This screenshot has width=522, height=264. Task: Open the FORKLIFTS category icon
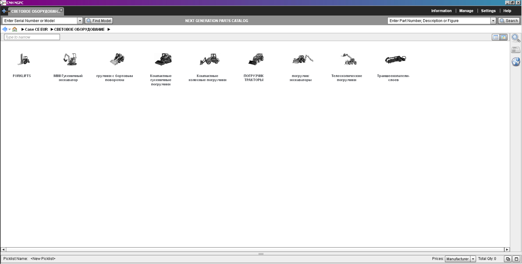coord(23,59)
